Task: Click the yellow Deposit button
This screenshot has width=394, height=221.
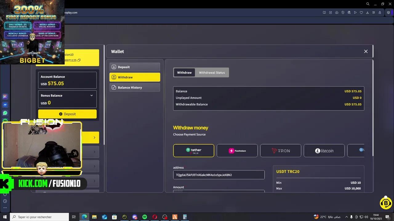Action: coord(67,114)
